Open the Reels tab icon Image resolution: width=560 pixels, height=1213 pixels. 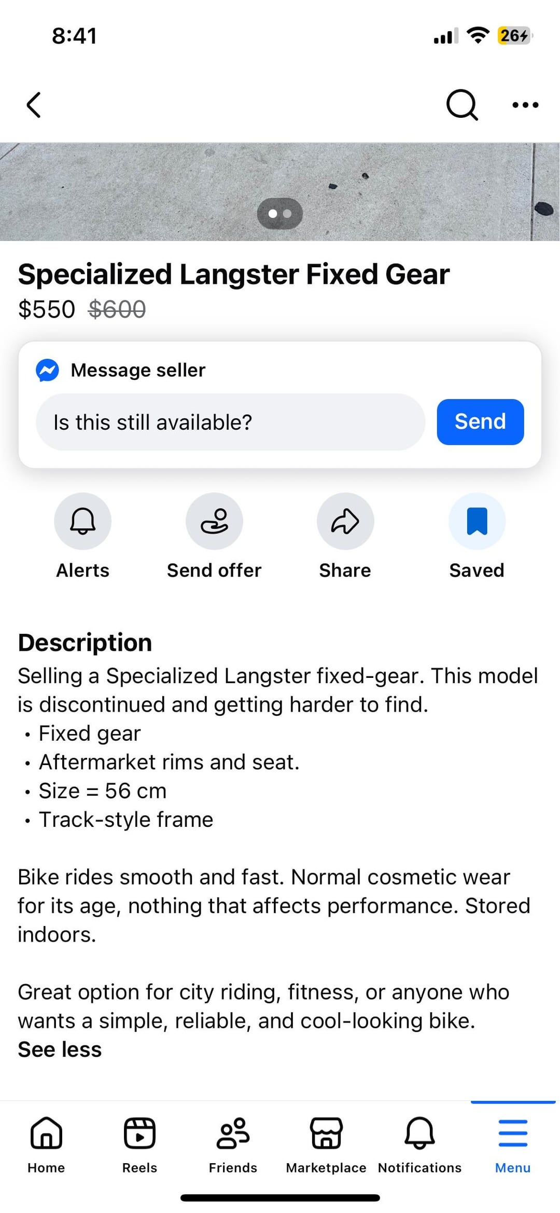click(x=139, y=1133)
